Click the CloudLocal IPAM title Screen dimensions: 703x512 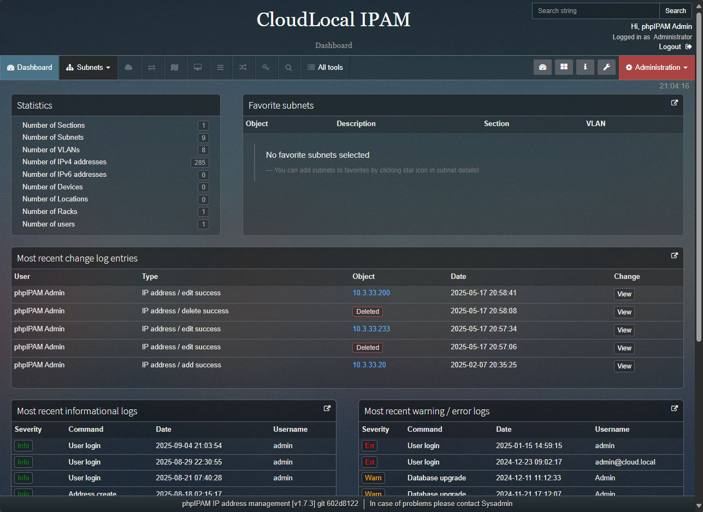333,20
